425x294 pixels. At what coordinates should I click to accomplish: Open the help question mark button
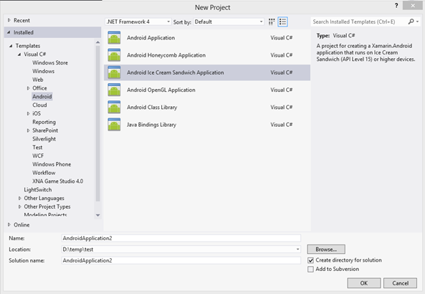[x=396, y=6]
